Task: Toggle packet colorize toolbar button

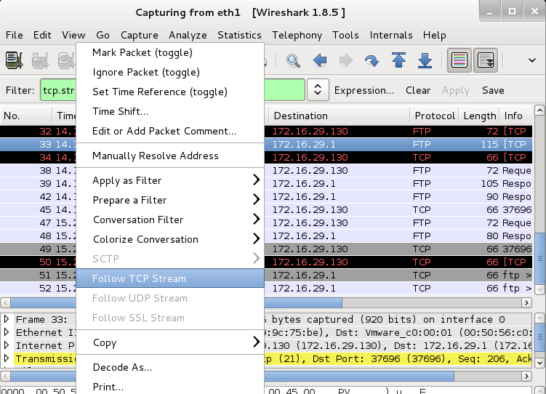Action: coord(459,60)
